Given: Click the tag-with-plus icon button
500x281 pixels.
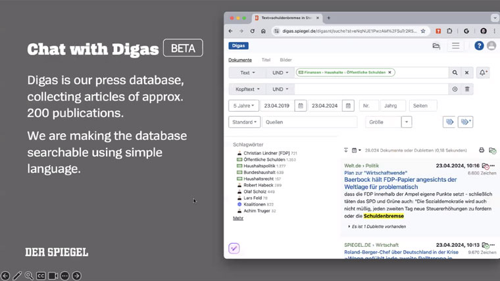Looking at the screenshot, I should 466,122.
